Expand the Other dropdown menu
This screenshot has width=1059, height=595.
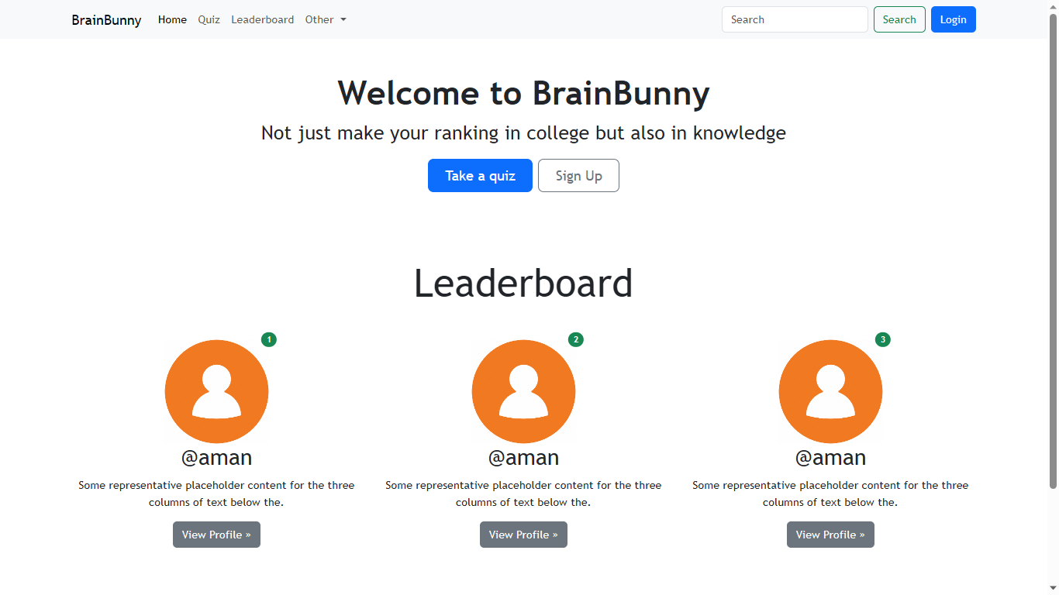(x=326, y=19)
